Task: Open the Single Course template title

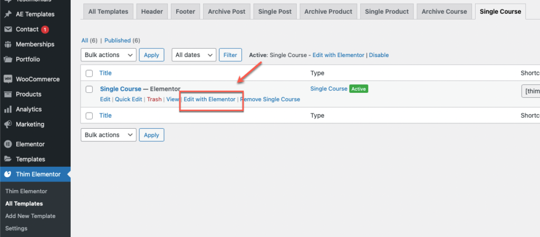Action: [x=121, y=89]
